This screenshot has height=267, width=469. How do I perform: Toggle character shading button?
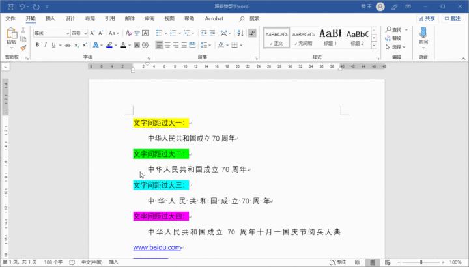tap(137, 45)
